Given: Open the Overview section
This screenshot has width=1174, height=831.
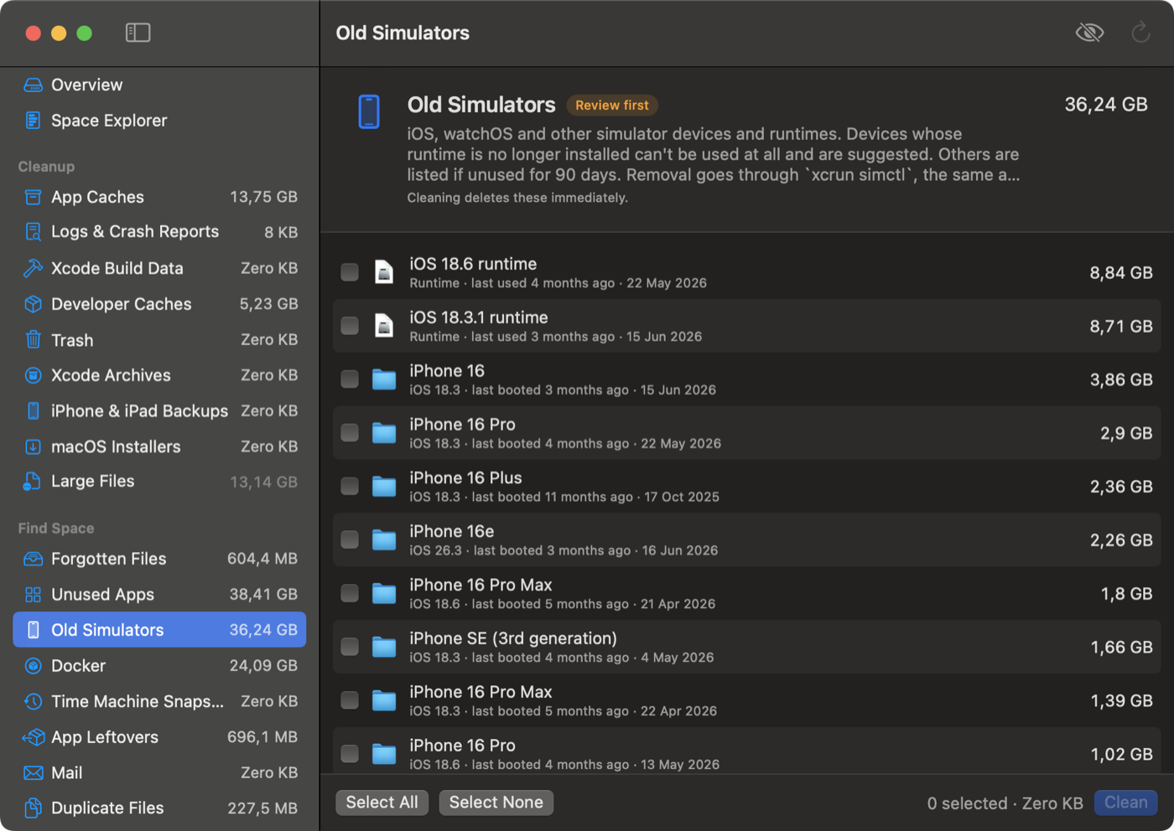Looking at the screenshot, I should (159, 85).
